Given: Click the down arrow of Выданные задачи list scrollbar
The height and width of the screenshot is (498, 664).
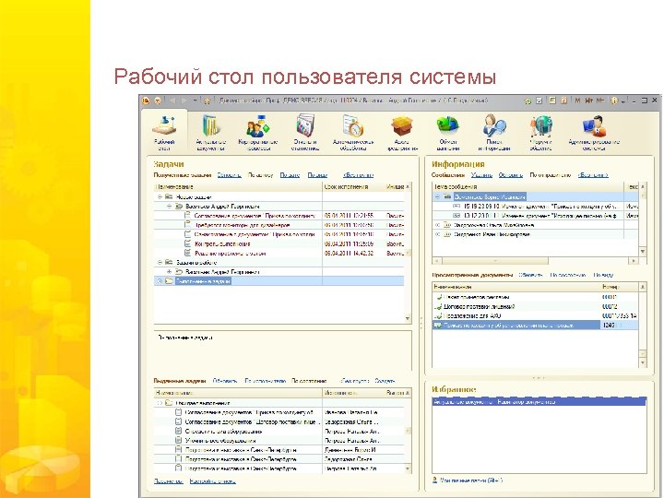Looking at the screenshot, I should (408, 468).
